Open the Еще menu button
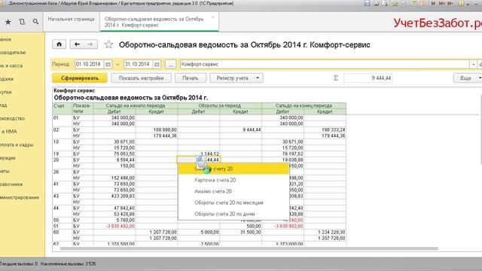Viewport: 482px width, 271px height. (468, 78)
